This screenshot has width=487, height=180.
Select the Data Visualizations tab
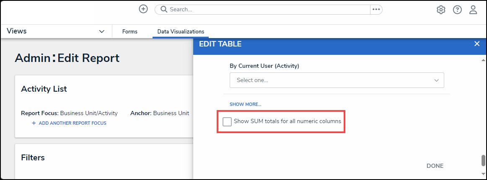tap(181, 31)
